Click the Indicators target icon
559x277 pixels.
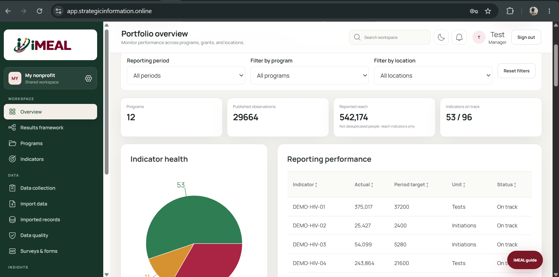[x=12, y=159]
